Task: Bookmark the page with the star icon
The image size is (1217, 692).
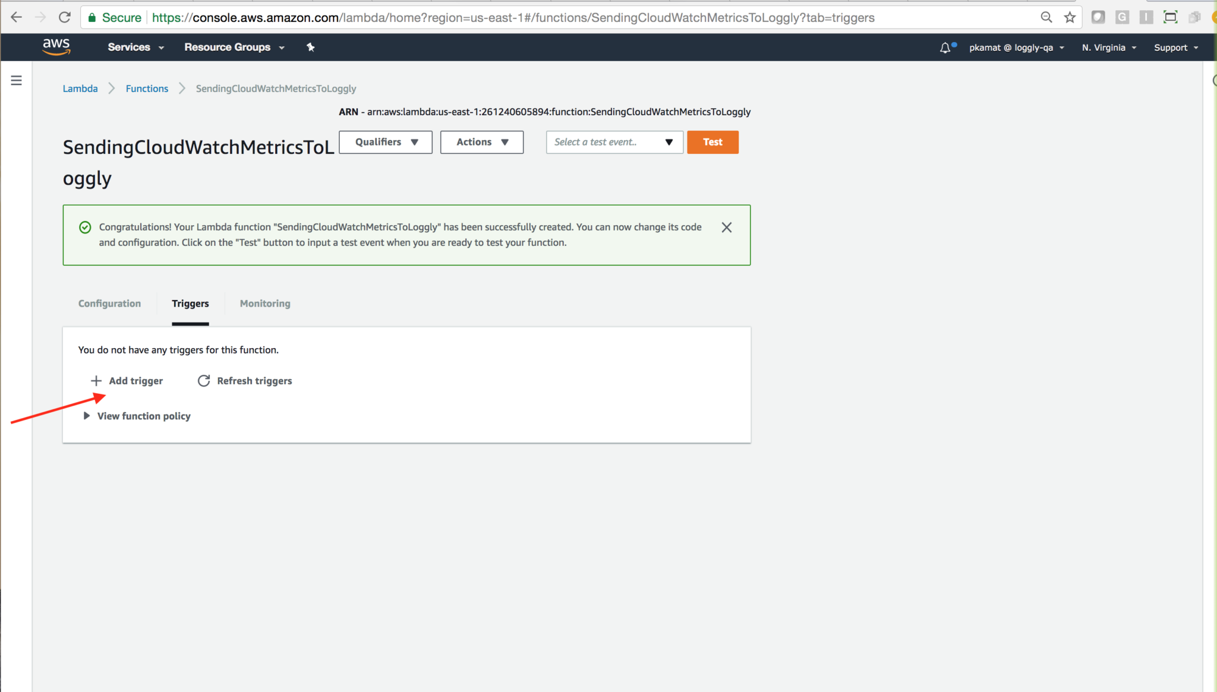Action: point(1070,17)
